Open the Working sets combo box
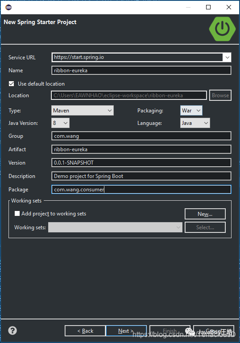The height and width of the screenshot is (343, 240). 115,227
